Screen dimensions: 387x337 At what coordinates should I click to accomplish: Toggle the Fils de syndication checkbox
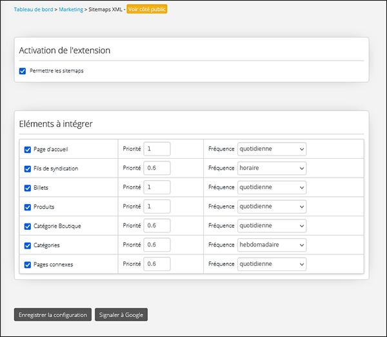click(27, 168)
